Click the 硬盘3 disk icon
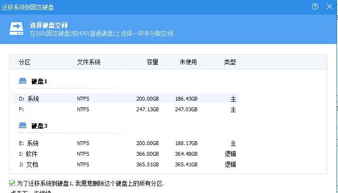Image resolution: width=338 pixels, height=193 pixels. [x=23, y=125]
